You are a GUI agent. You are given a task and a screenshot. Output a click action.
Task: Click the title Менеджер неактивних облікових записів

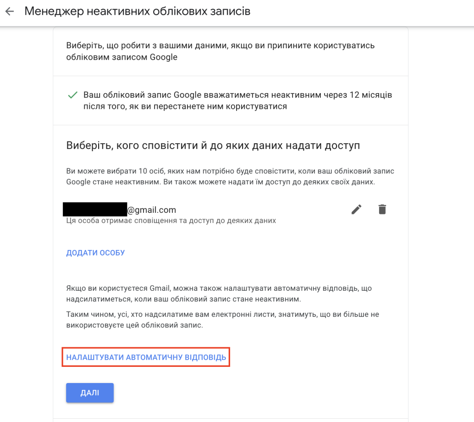(x=137, y=11)
